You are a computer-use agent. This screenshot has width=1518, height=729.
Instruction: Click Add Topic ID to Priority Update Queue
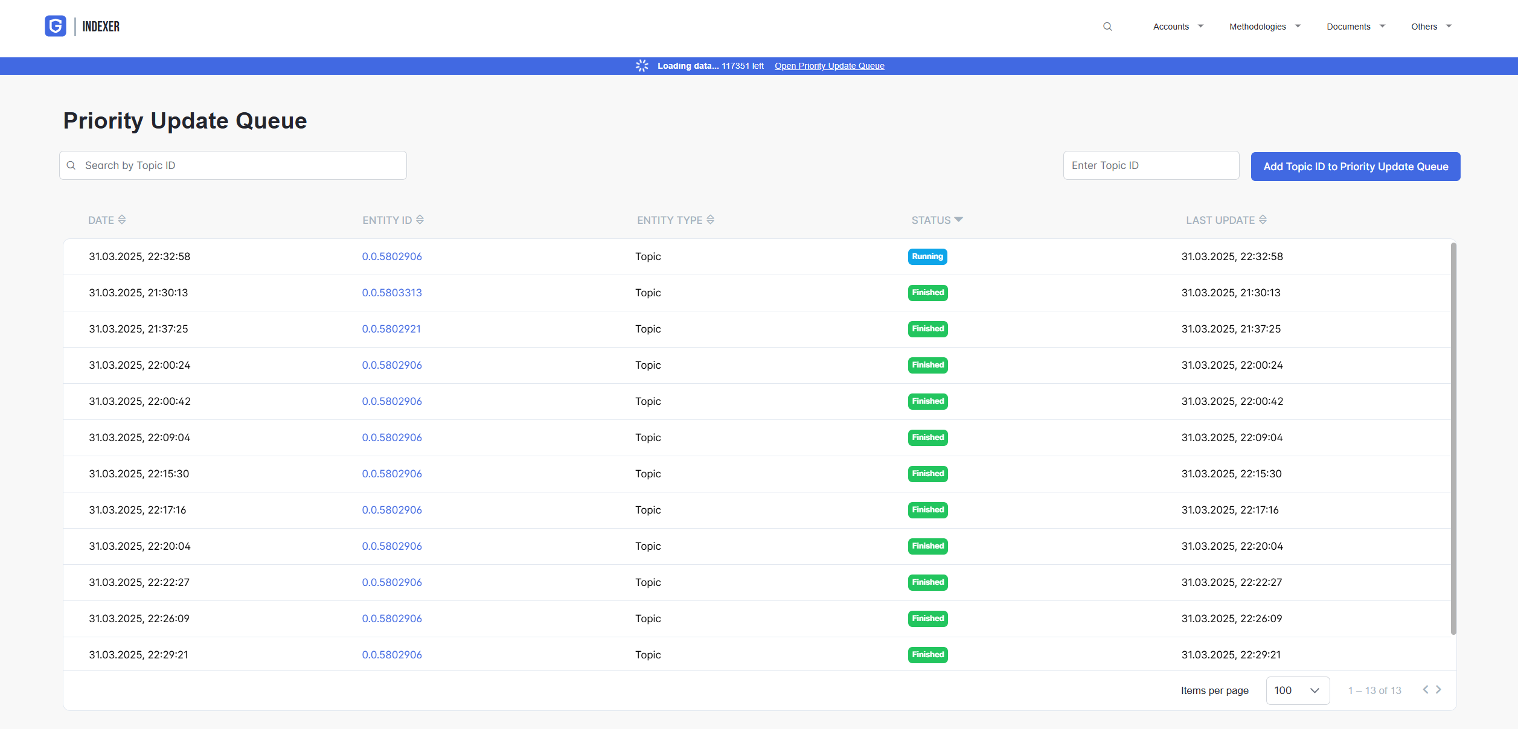(1356, 167)
